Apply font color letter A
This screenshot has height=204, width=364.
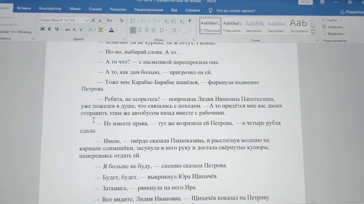point(111,30)
